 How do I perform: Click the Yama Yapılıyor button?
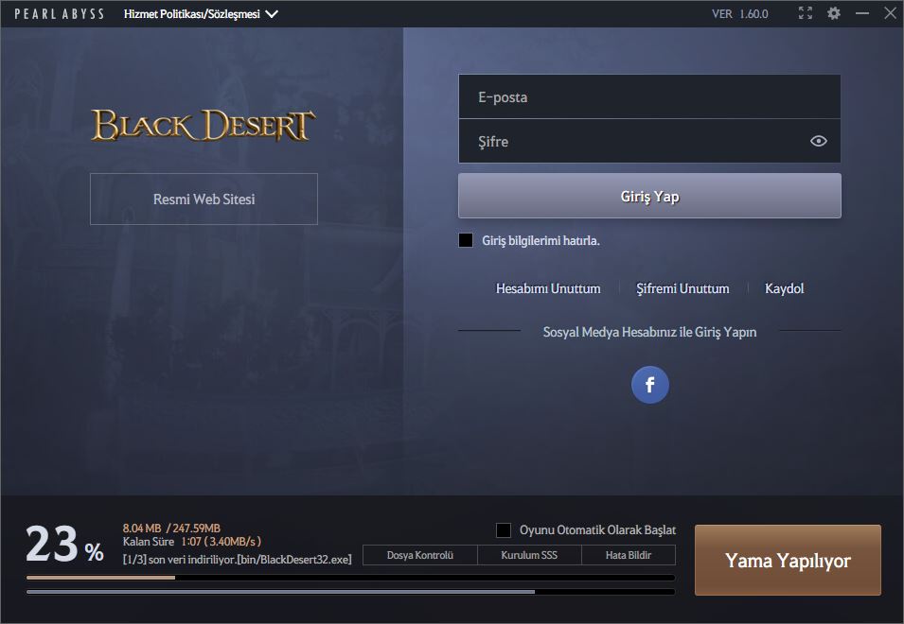click(x=788, y=560)
